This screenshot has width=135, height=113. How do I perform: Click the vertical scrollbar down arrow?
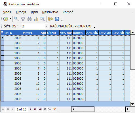point(132,104)
